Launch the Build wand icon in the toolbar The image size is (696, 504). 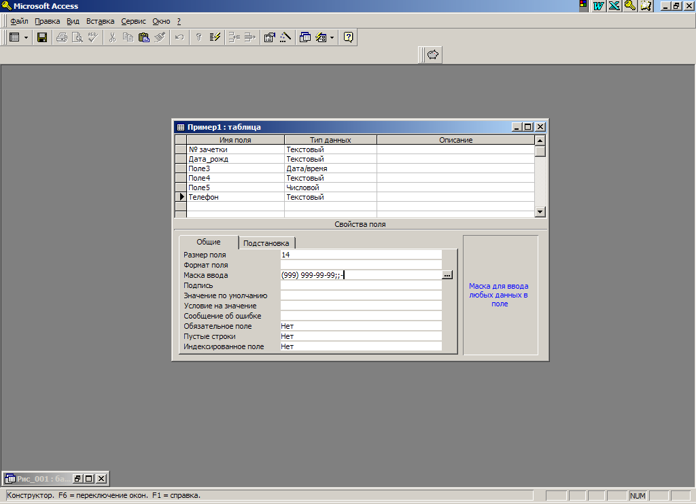[x=285, y=38]
